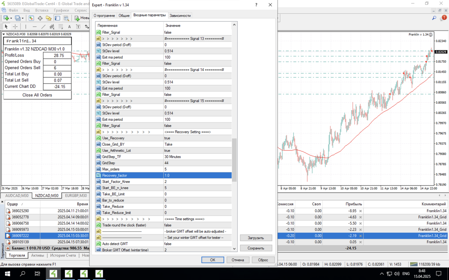Open the notifications icon with red badge

point(443,18)
